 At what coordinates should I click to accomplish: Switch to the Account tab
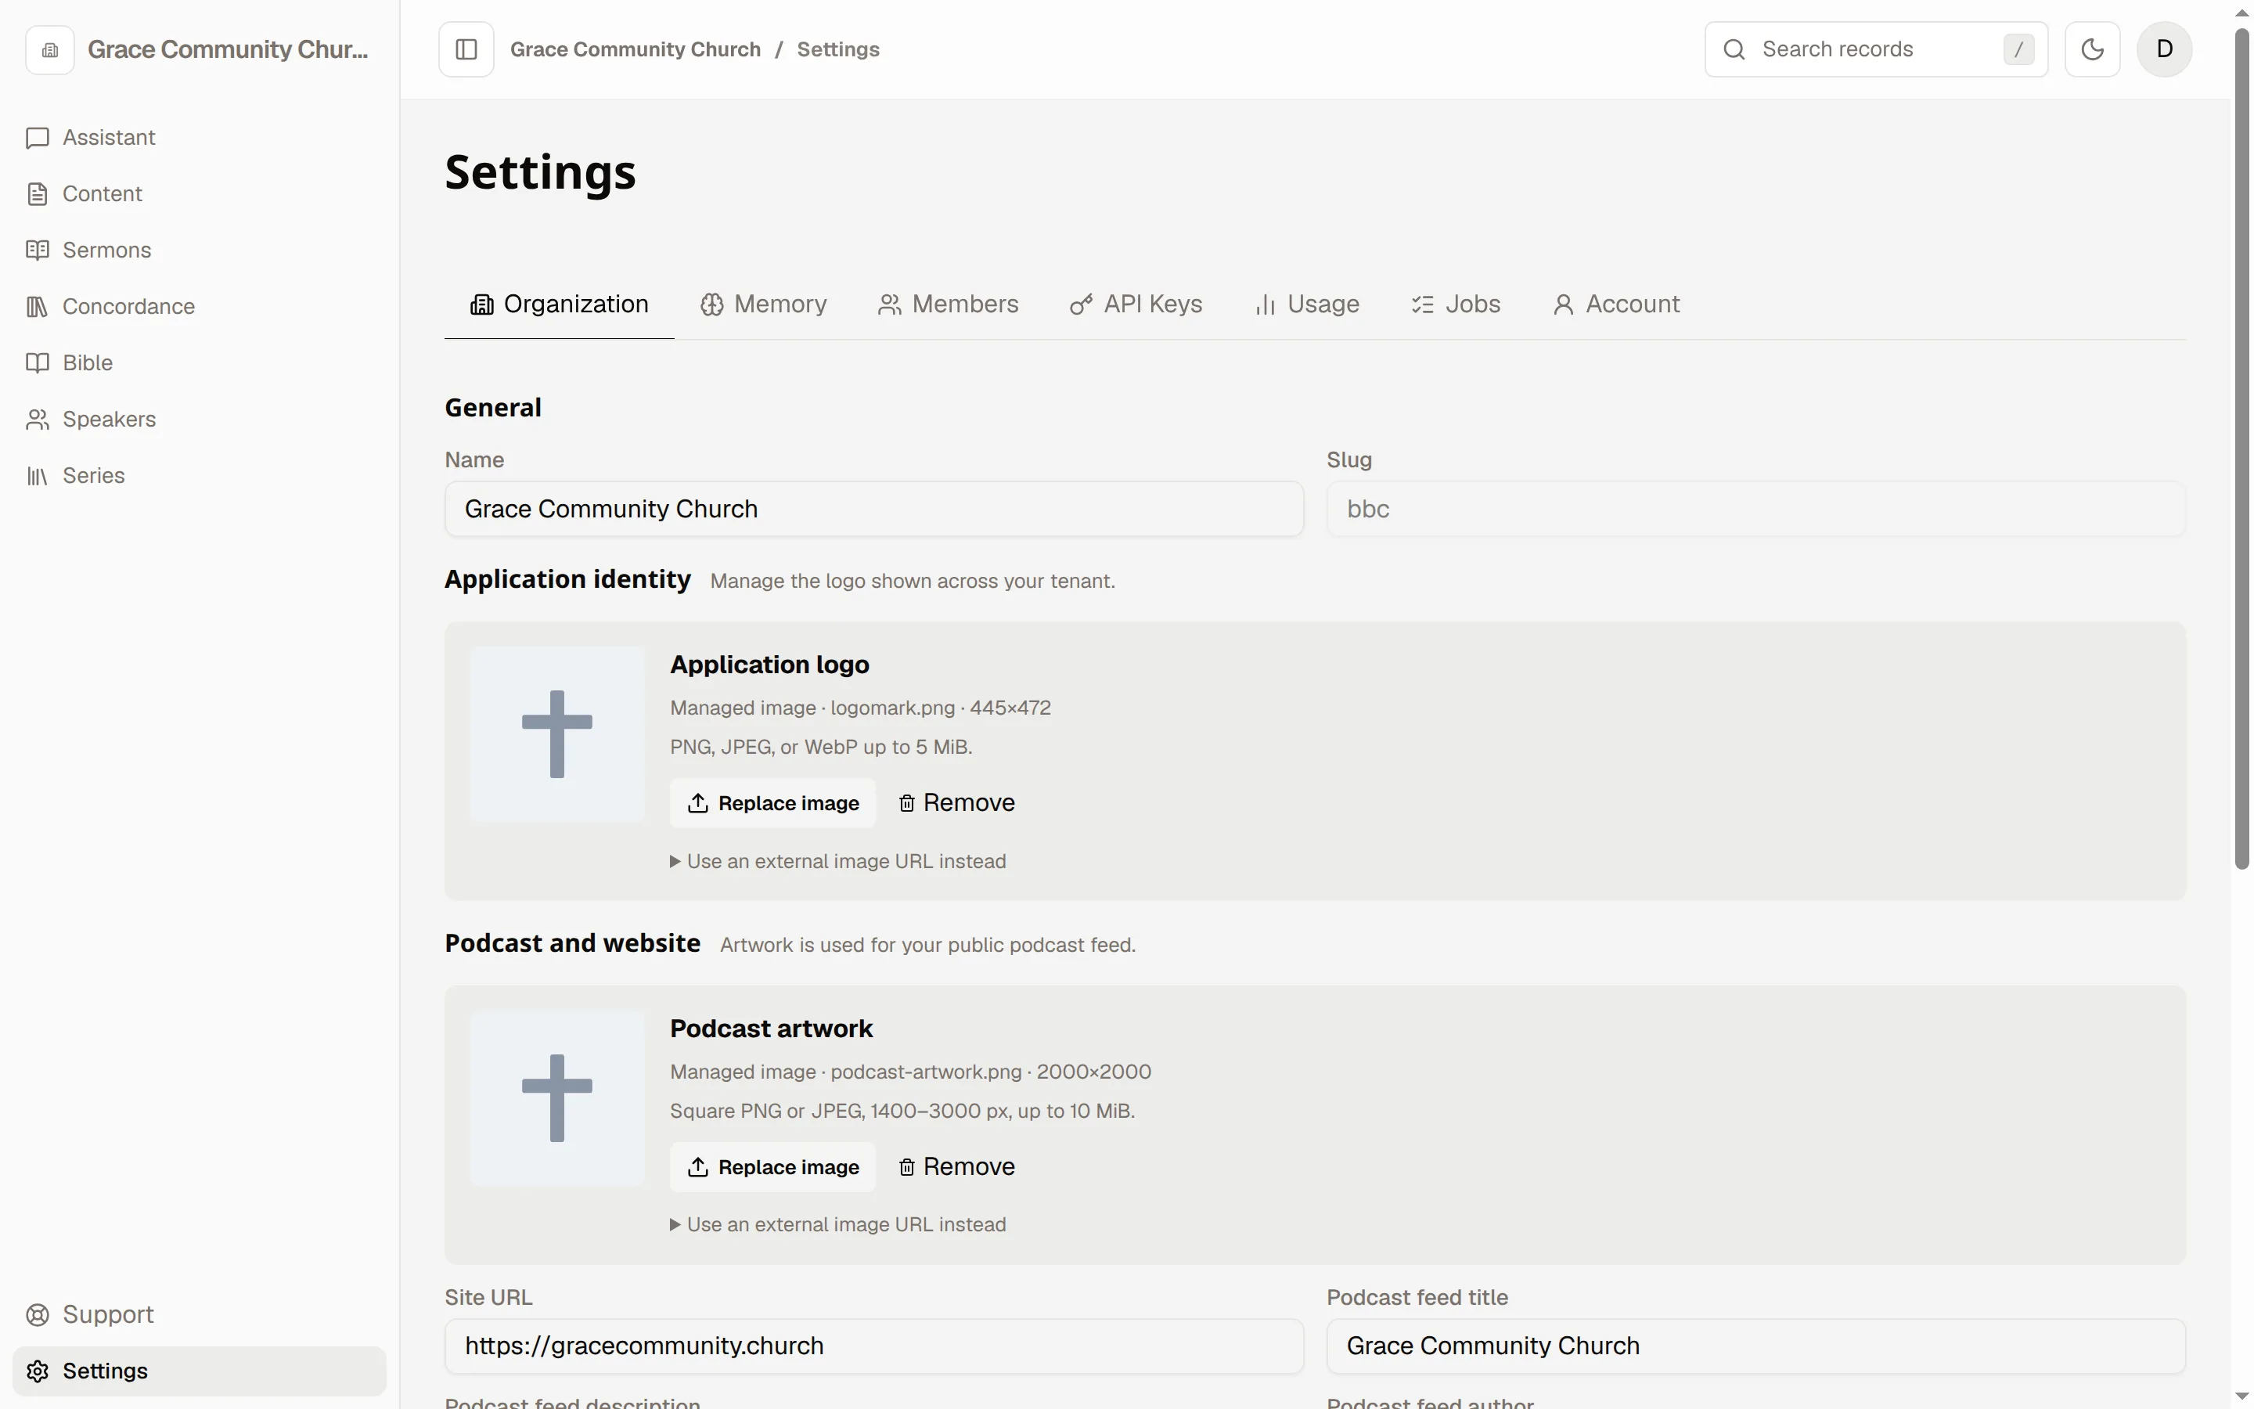tap(1616, 304)
